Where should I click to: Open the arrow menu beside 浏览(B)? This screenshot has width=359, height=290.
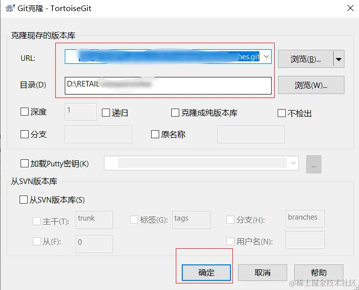point(339,59)
